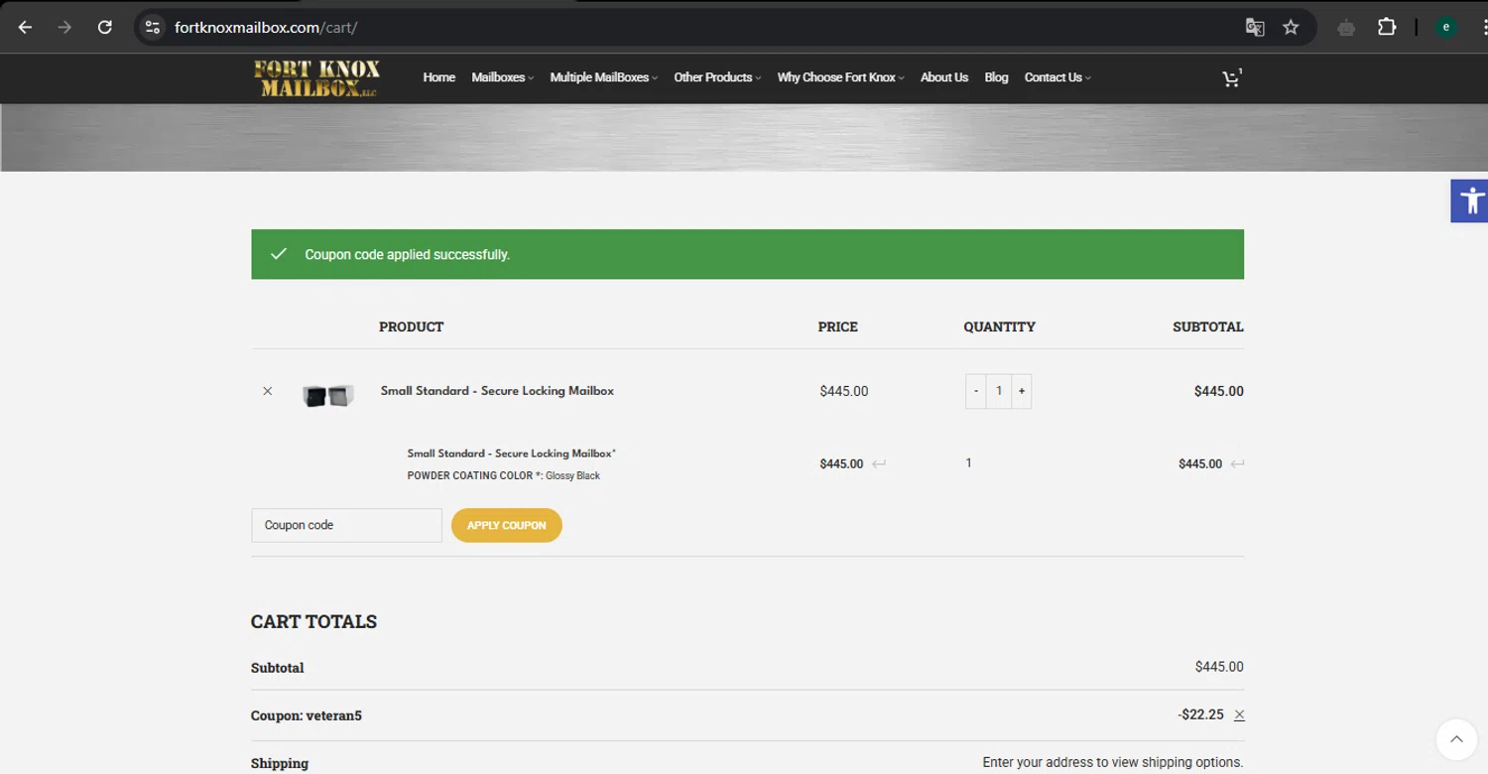Image resolution: width=1488 pixels, height=774 pixels.
Task: Click the Coupon: veteran5 label
Action: coord(306,715)
